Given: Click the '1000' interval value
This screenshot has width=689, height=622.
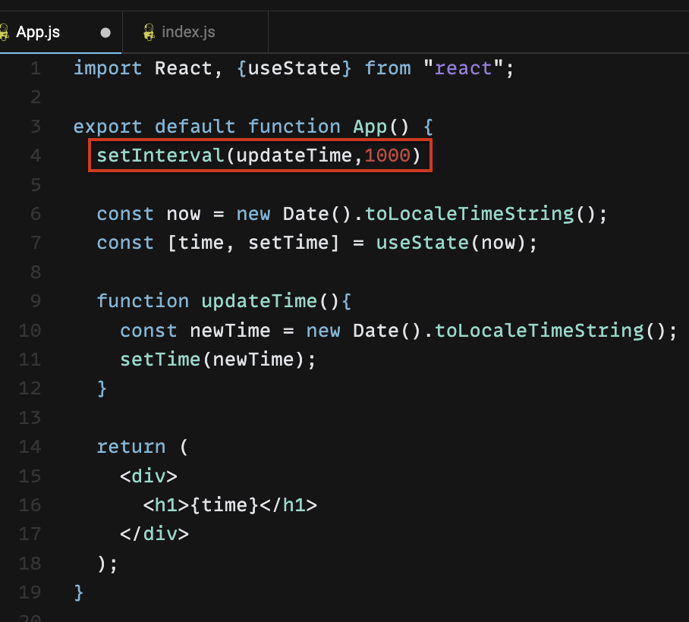Looking at the screenshot, I should pos(387,155).
